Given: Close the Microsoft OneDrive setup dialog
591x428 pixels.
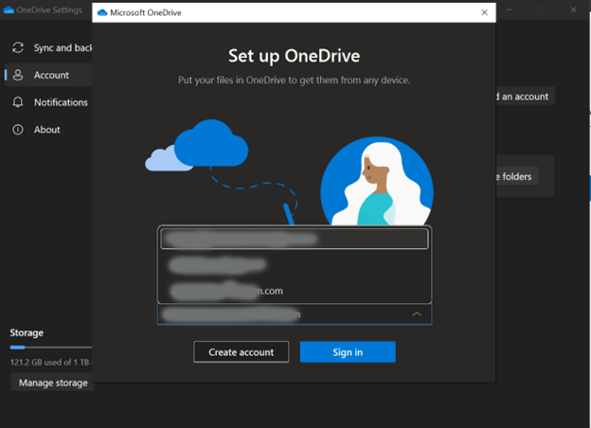Looking at the screenshot, I should pos(484,12).
